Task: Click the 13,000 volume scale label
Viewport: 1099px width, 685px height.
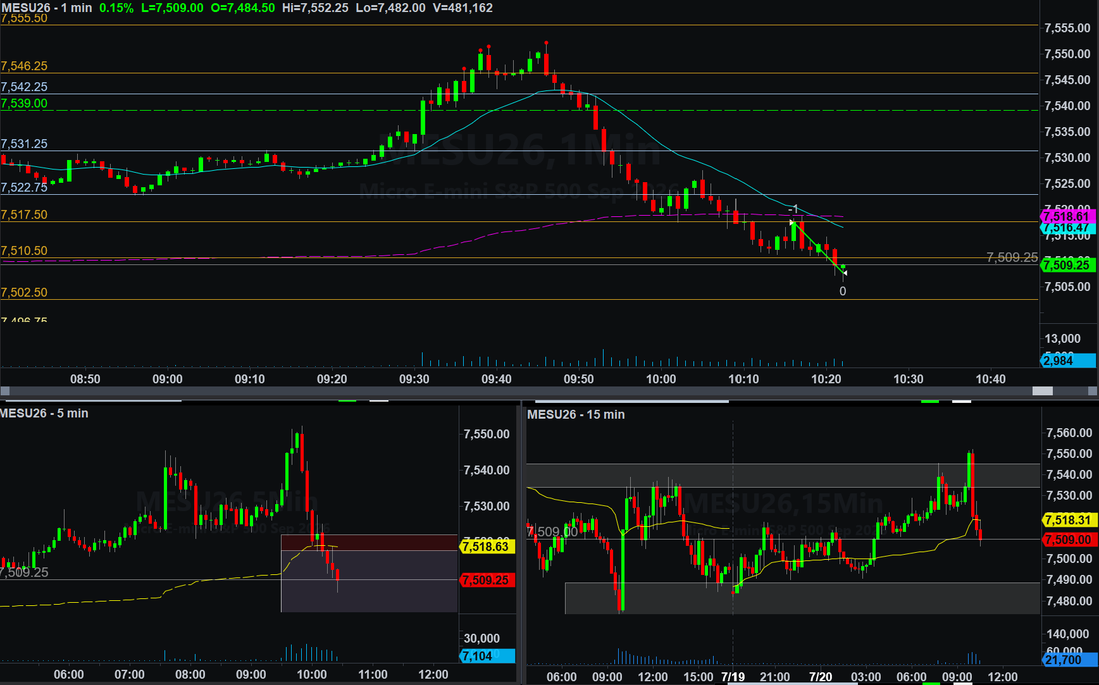Action: (x=1062, y=338)
